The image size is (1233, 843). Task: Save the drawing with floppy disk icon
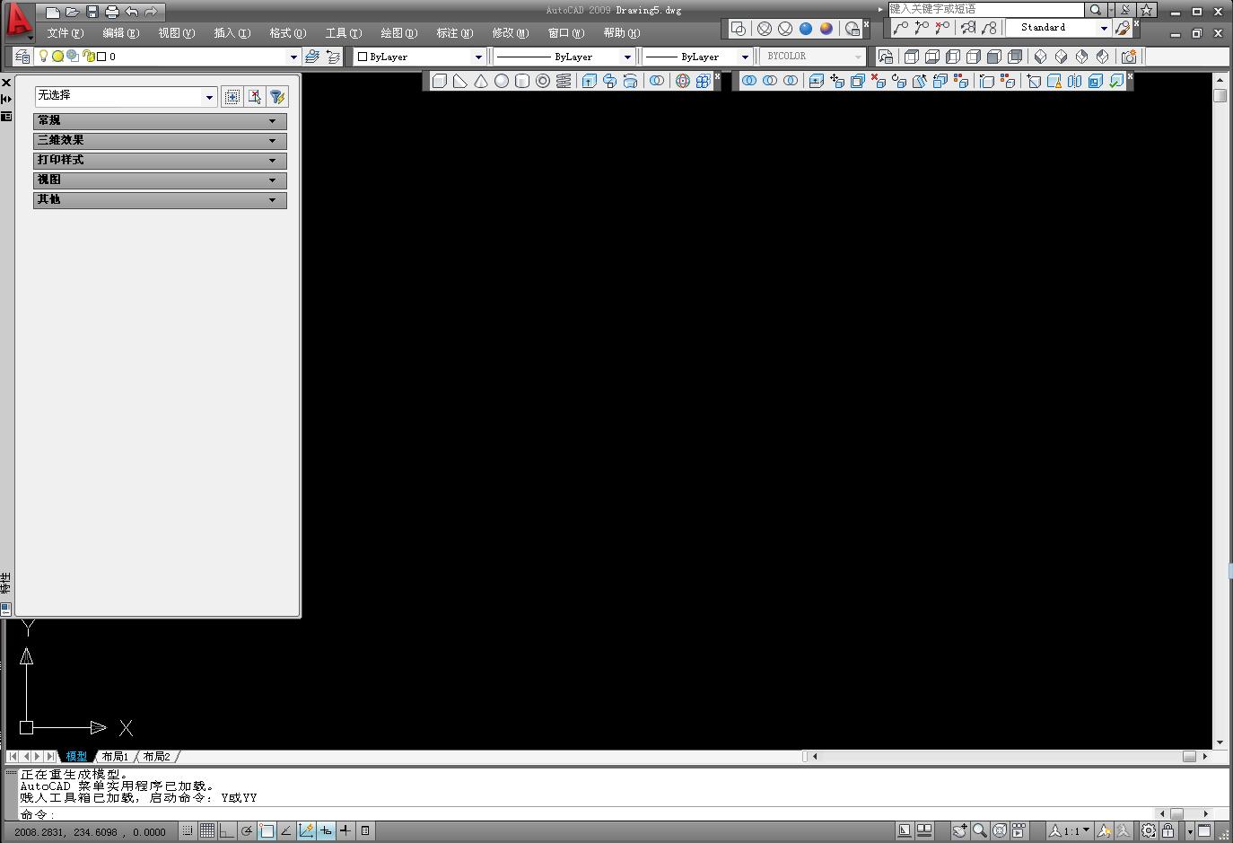point(92,12)
